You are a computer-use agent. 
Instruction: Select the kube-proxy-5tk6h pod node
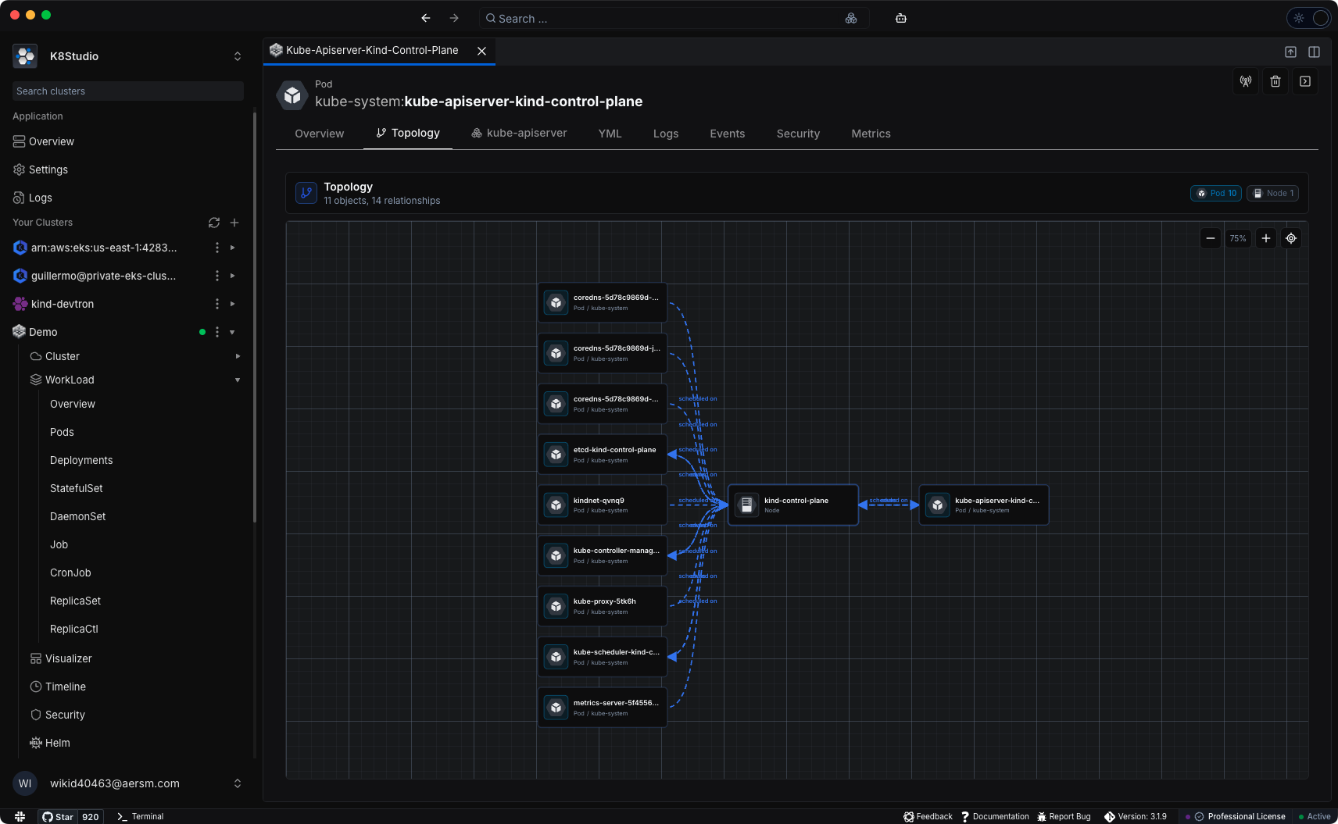(x=603, y=606)
